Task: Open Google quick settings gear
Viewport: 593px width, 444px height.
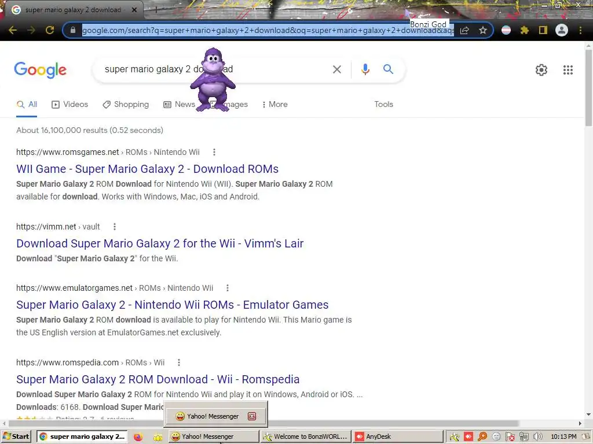Action: [x=541, y=70]
